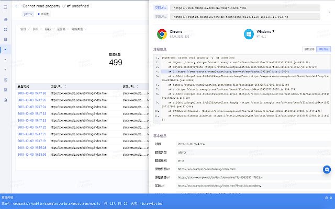The width and height of the screenshot is (335, 209).
Task: Open record 2019-10-09 15:47:26
Action: point(32,93)
